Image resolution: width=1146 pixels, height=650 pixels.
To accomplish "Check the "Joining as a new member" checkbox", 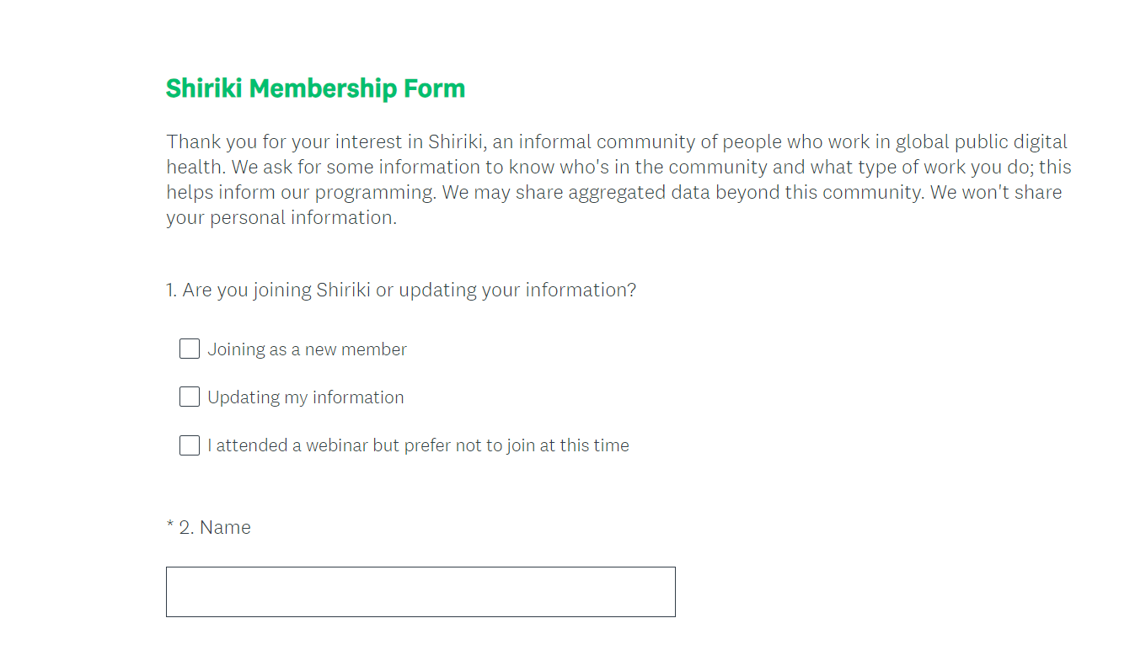I will (190, 349).
